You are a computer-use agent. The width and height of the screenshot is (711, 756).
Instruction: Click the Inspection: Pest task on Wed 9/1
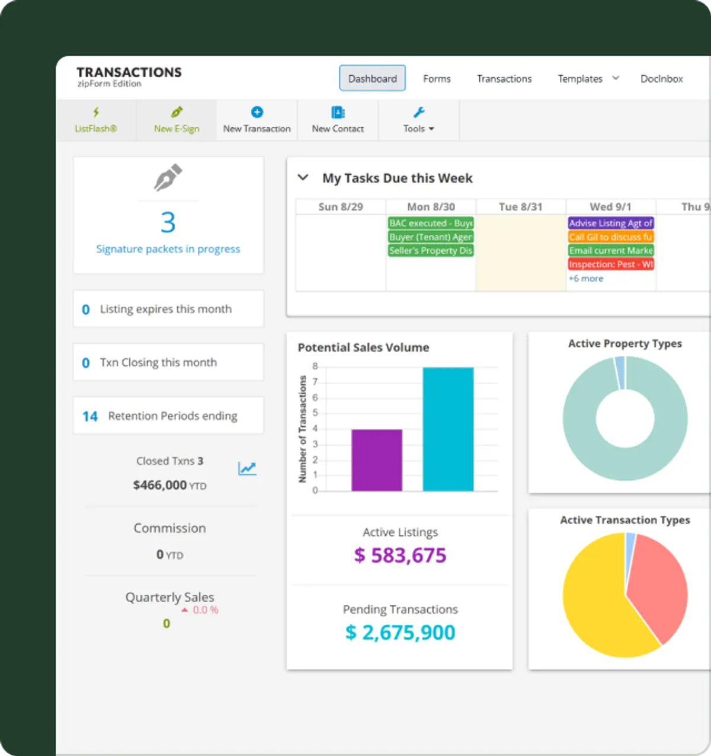[x=610, y=264]
